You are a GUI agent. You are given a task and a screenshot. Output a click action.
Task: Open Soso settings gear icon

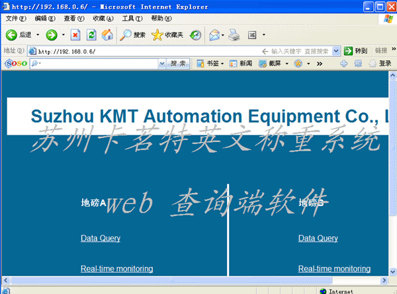tap(358, 63)
